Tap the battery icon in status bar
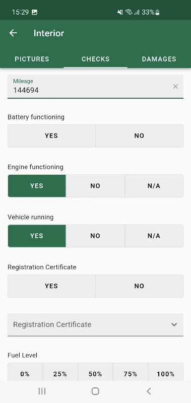This screenshot has width=191, height=403. tap(158, 12)
